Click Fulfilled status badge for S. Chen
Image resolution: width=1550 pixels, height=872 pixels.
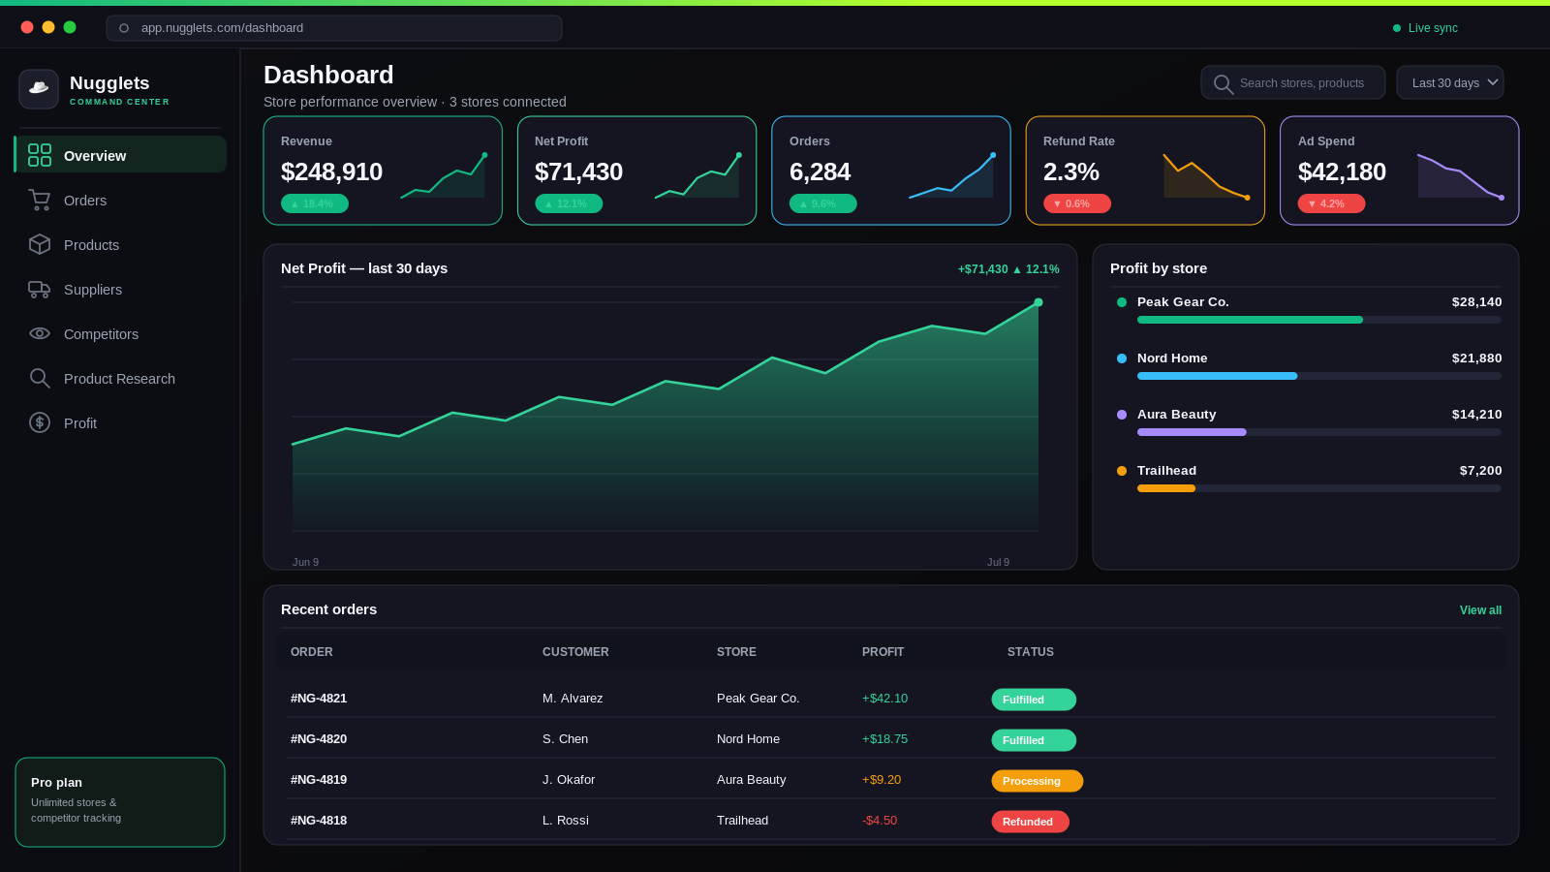pyautogui.click(x=1034, y=740)
